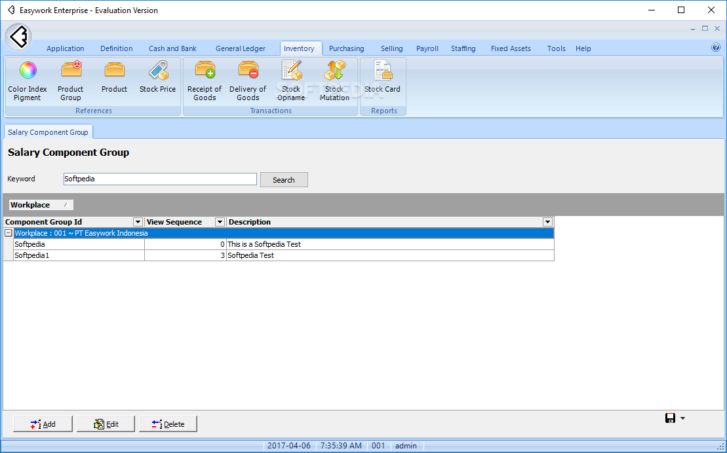This screenshot has width=727, height=453.
Task: Open the Tools ribbon tab
Action: pos(556,48)
